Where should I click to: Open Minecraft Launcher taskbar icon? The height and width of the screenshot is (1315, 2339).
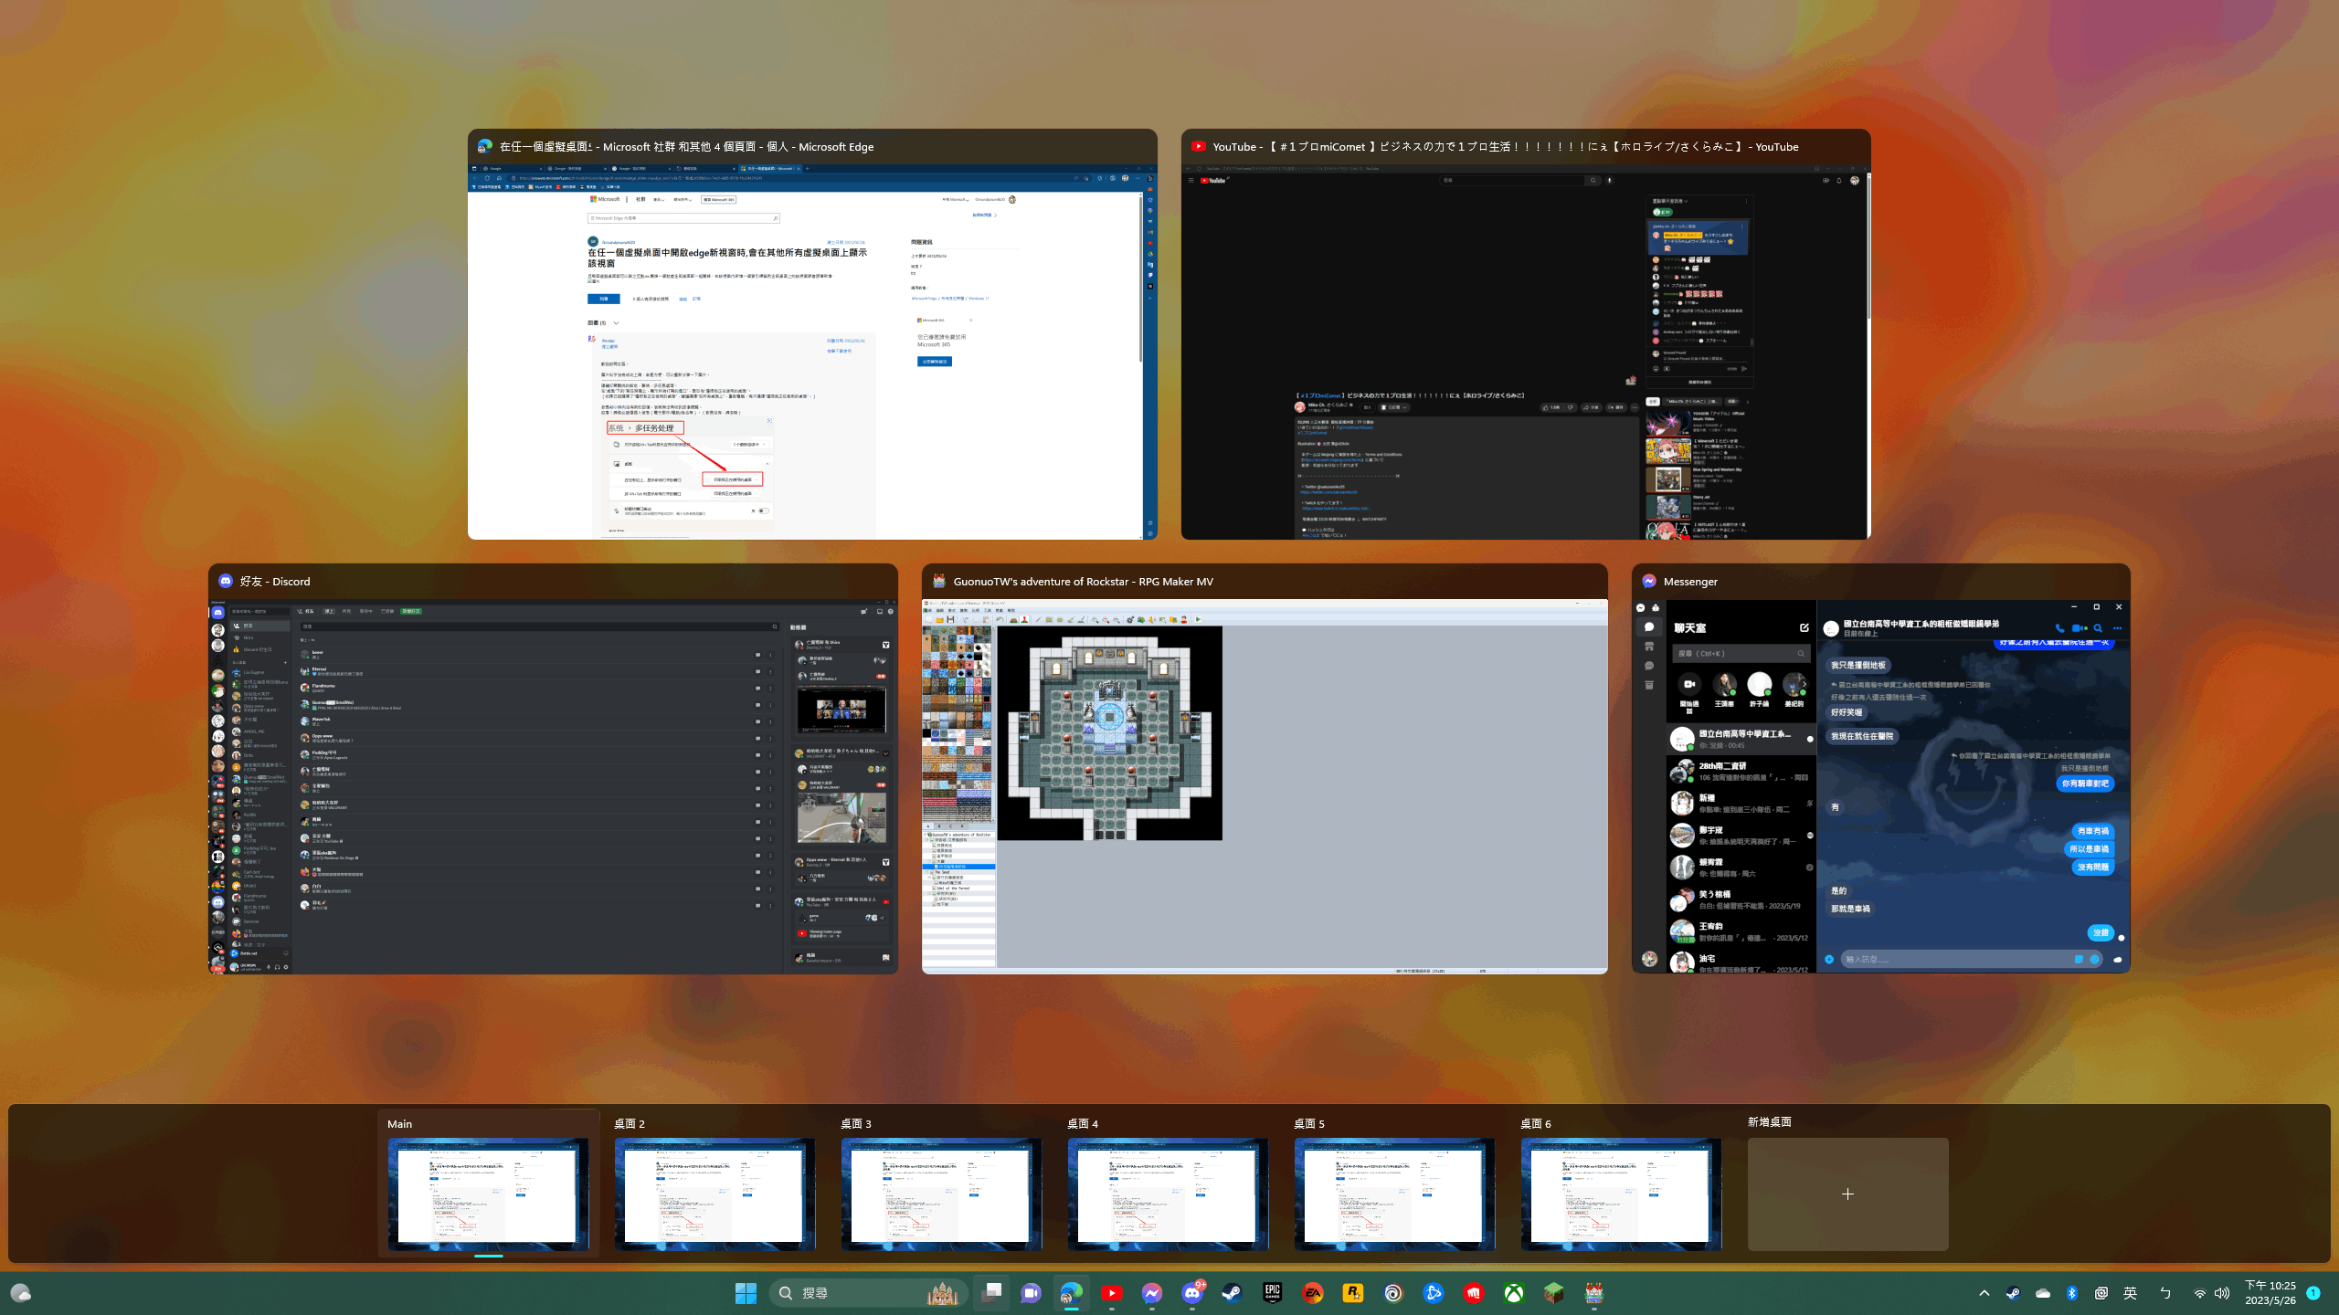coord(1553,1293)
